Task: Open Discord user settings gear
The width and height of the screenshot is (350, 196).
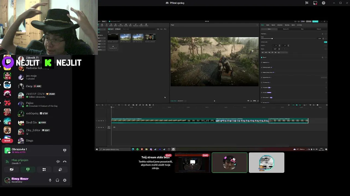Action: click(65, 180)
